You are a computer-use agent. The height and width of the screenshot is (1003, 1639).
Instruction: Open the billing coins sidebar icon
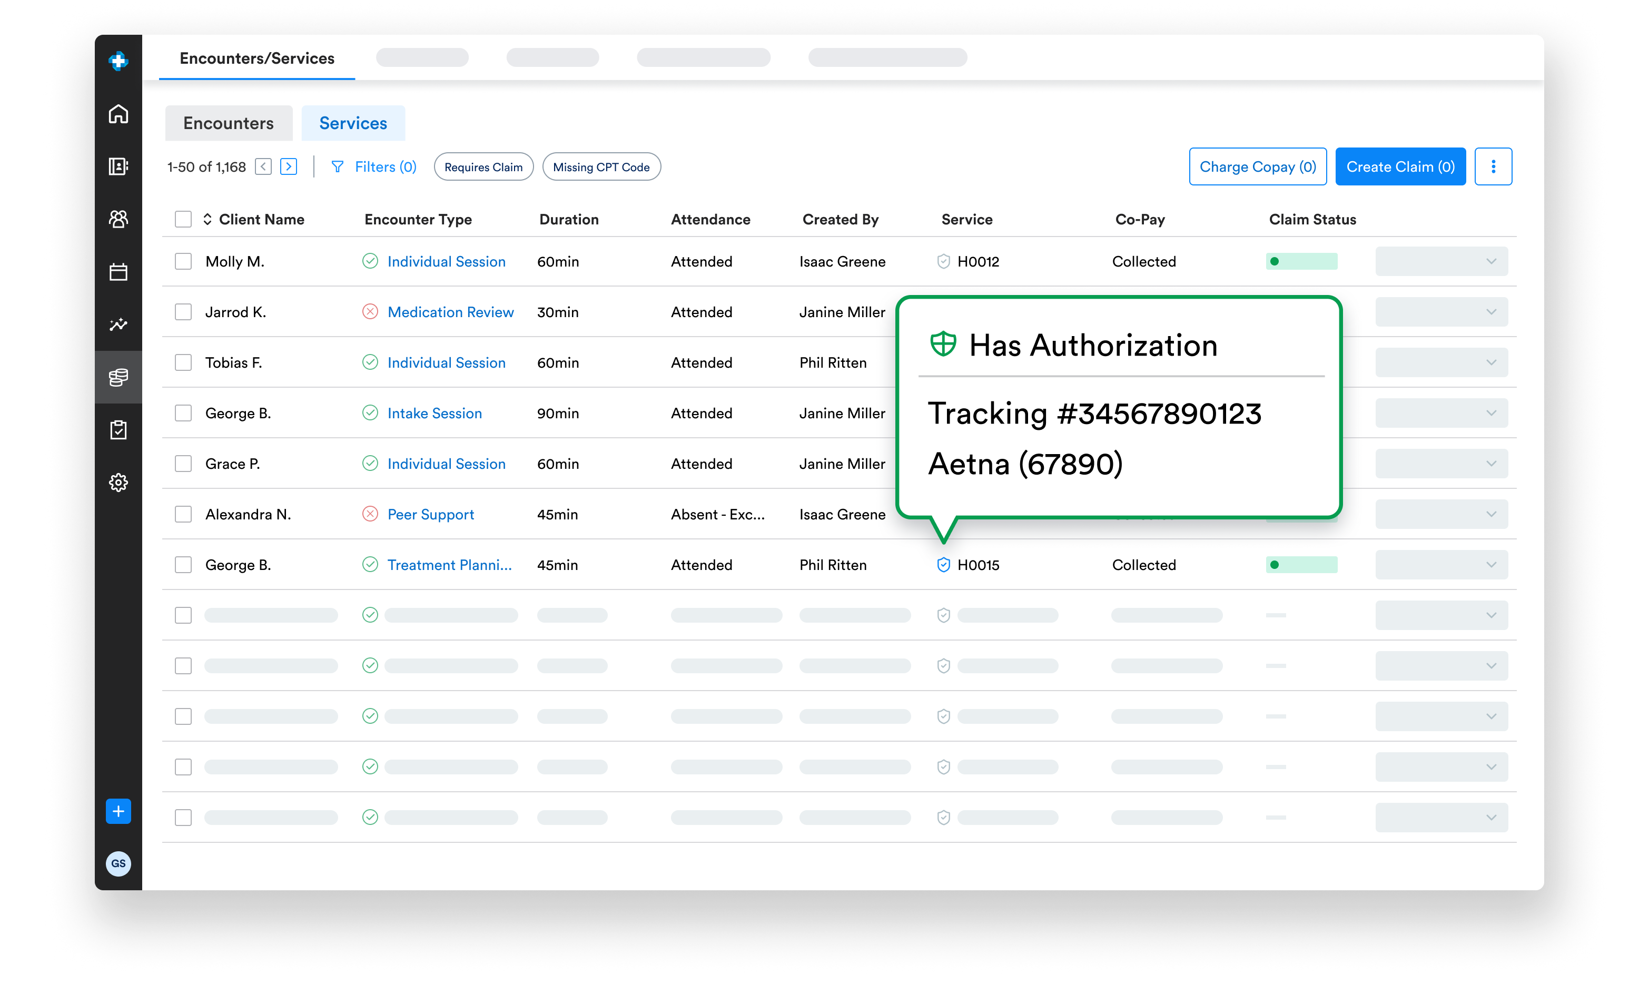[x=119, y=377]
